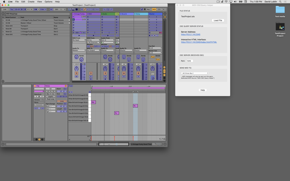Open the Options menu
Screen dimensions: 290x181
[48, 2]
